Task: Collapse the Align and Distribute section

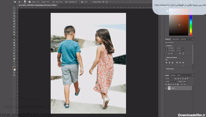Action: pos(165,58)
